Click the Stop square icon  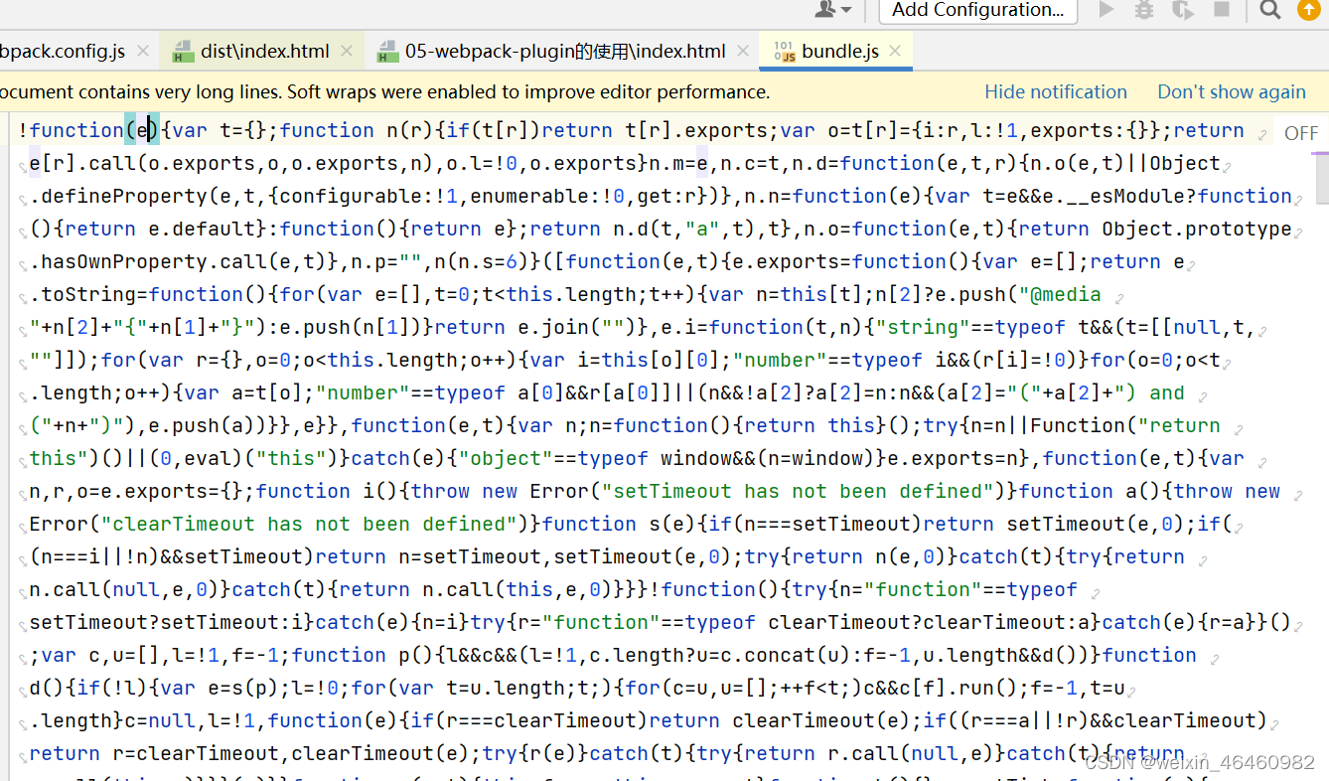pos(1221,10)
